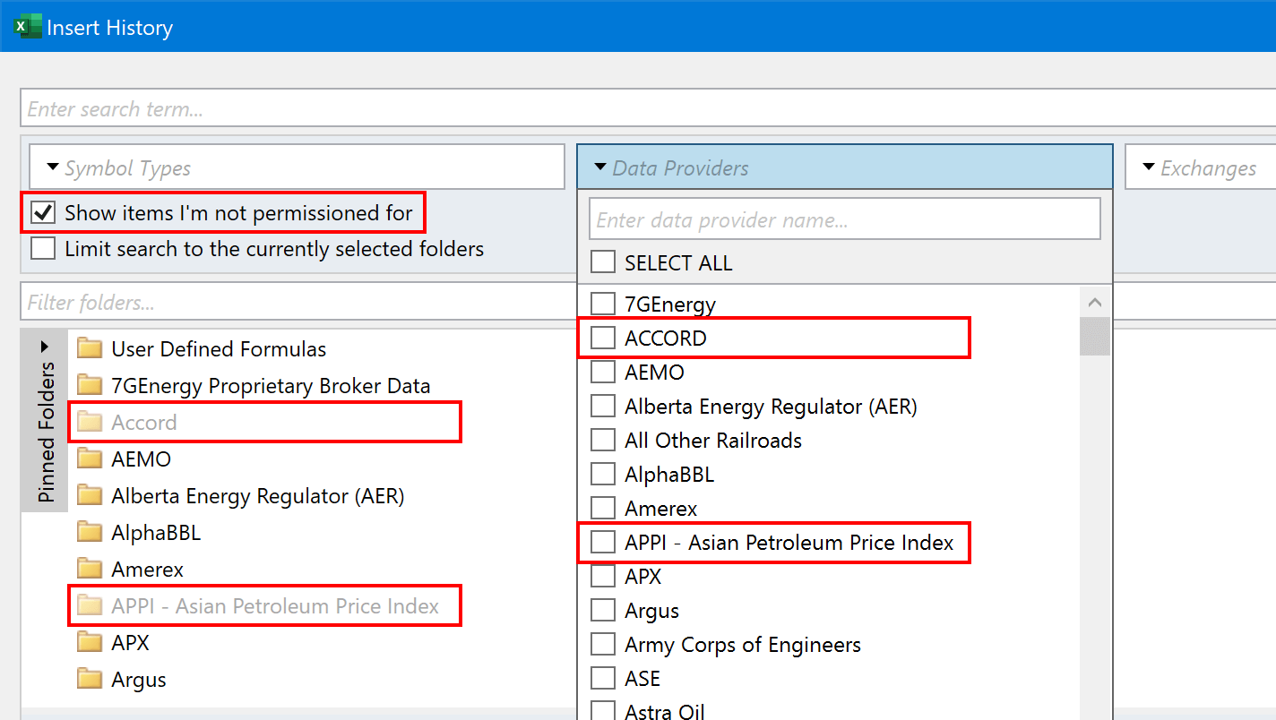The image size is (1276, 720).
Task: Check the 7GEnergy data provider box
Action: [x=603, y=304]
